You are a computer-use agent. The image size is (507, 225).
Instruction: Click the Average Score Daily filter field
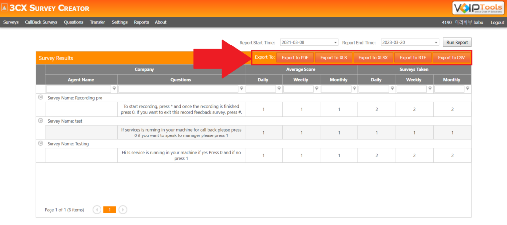[x=260, y=89]
